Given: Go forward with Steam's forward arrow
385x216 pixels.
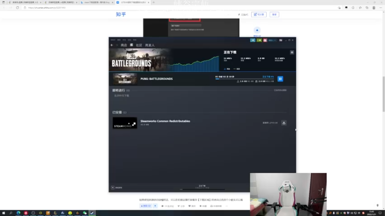Looking at the screenshot, I should click(x=117, y=45).
